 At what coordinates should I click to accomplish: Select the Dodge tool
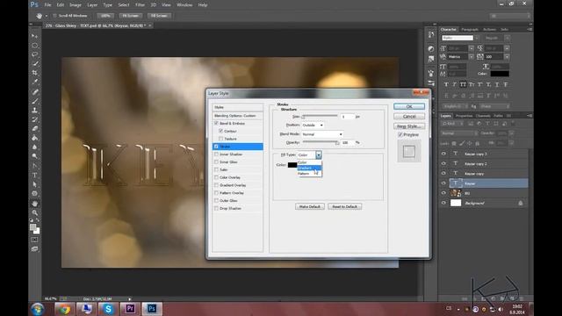pos(35,156)
